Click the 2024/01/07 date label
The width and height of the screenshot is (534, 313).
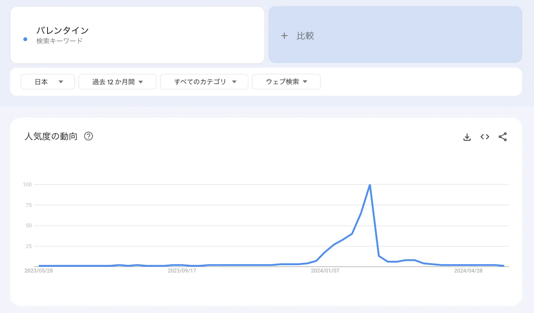pyautogui.click(x=325, y=270)
